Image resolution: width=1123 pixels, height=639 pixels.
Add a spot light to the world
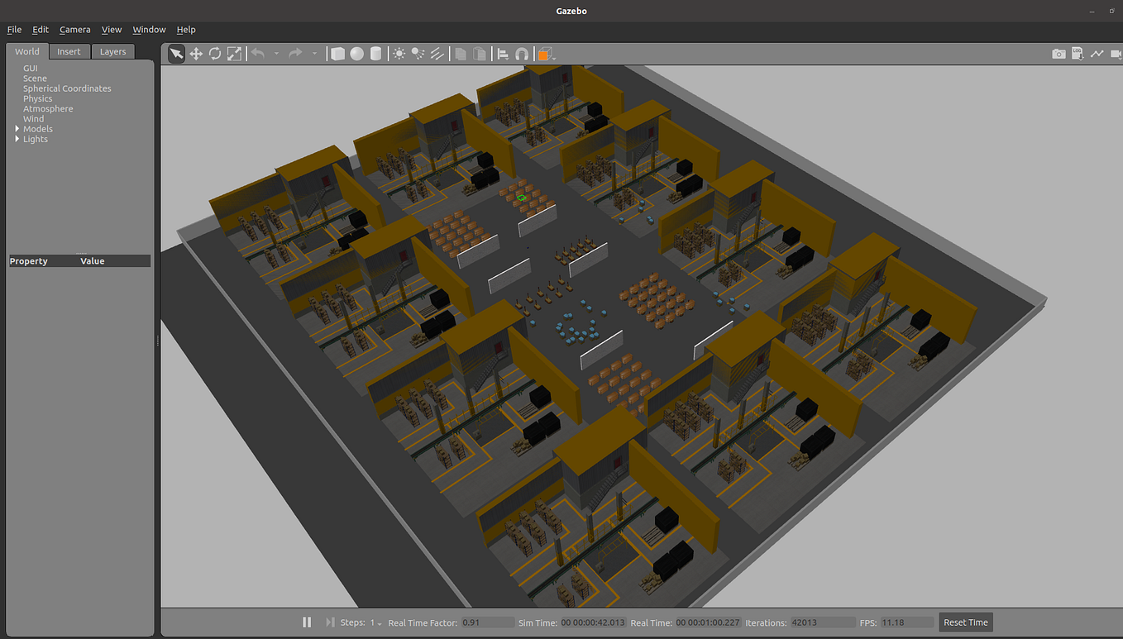coord(418,53)
